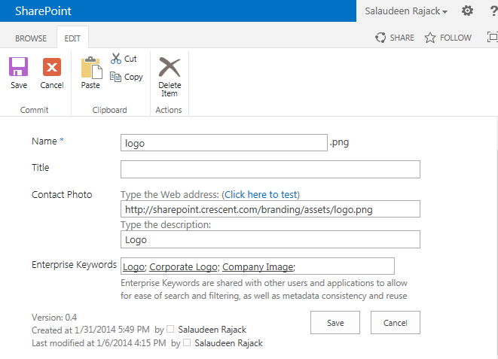
Task: Click the FOLLOW star icon
Action: pyautogui.click(x=430, y=38)
